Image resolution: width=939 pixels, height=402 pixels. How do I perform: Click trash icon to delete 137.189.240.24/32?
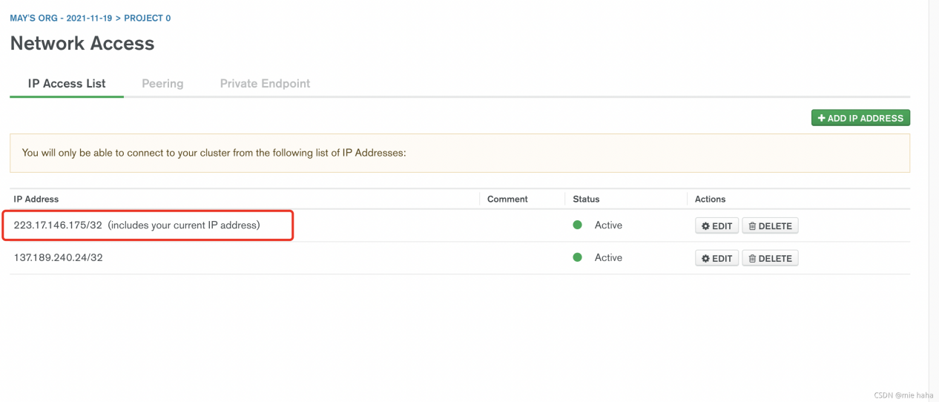point(752,259)
